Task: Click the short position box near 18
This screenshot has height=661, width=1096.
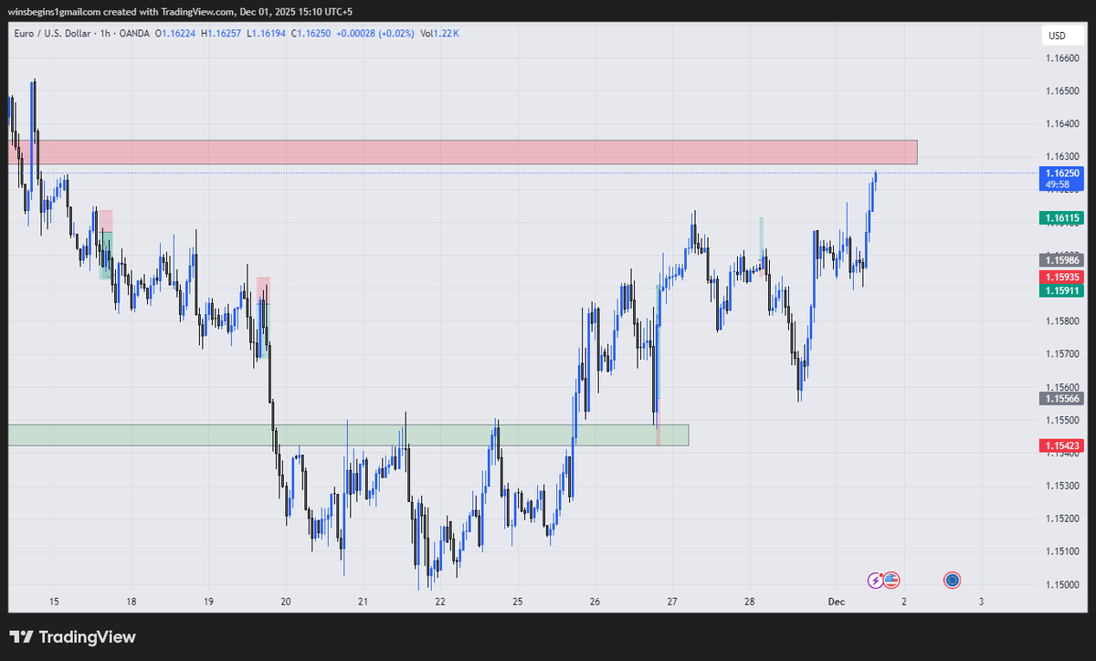Action: coord(106,245)
